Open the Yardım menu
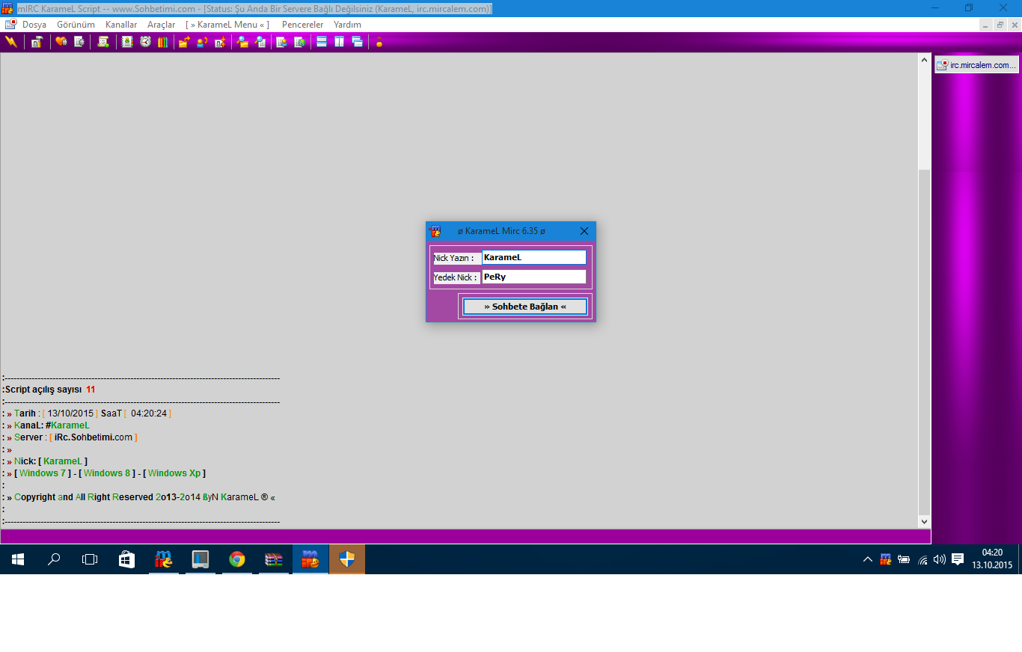 point(347,25)
